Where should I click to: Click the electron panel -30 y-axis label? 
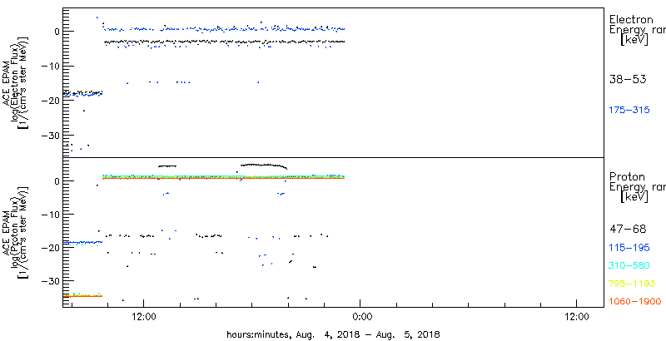pos(52,136)
